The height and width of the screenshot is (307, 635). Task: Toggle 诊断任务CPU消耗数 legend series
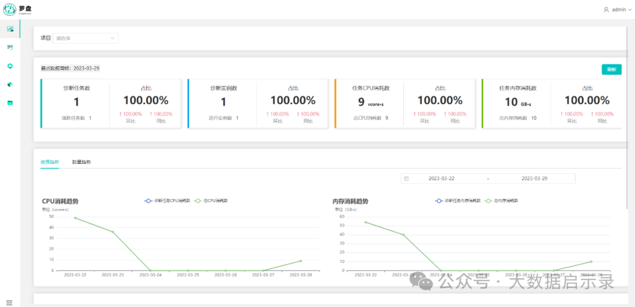(167, 201)
